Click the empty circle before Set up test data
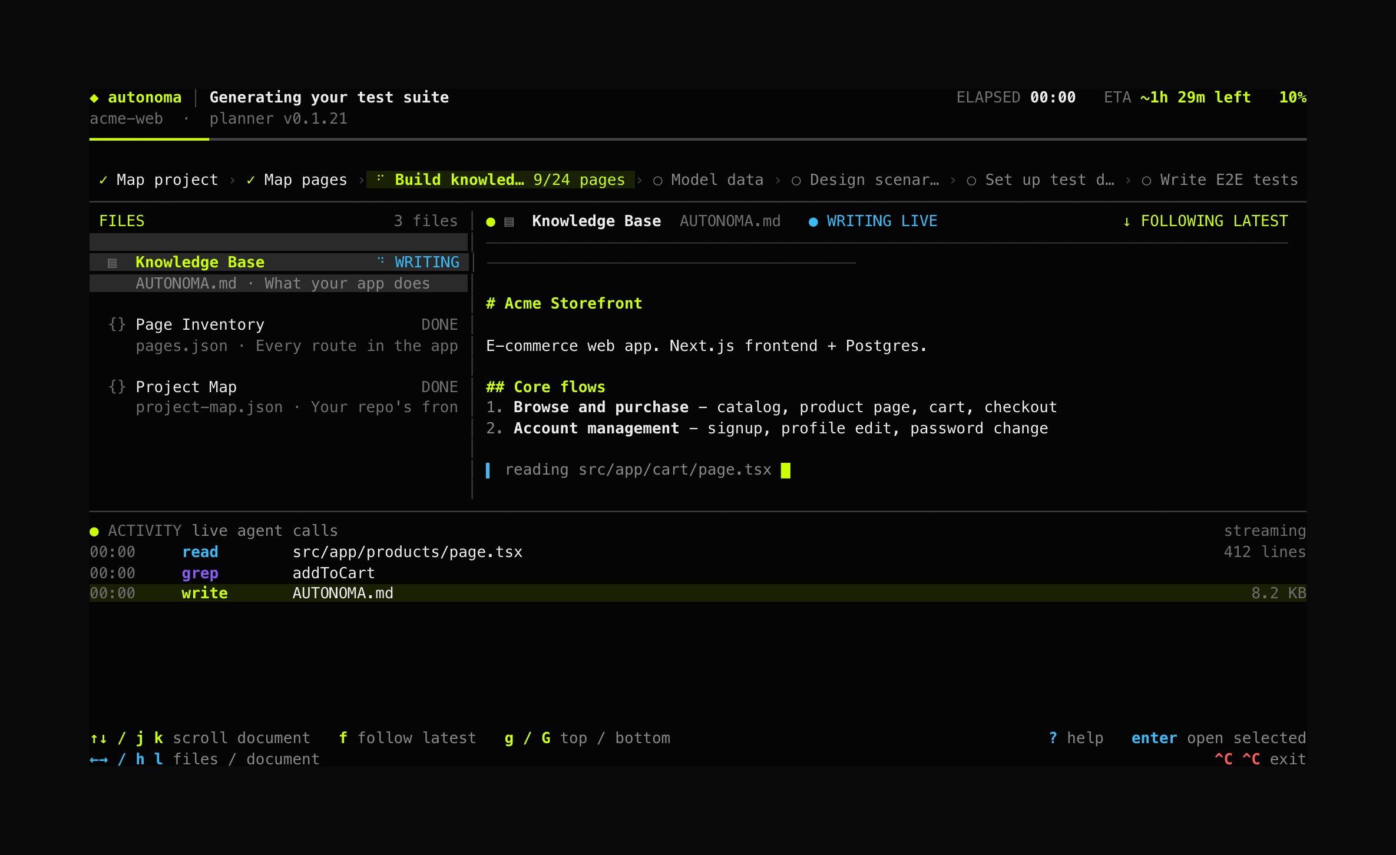The height and width of the screenshot is (855, 1396). (971, 181)
